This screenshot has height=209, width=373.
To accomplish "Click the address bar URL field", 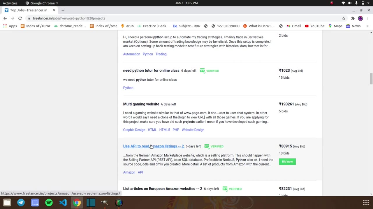I will point(184,18).
